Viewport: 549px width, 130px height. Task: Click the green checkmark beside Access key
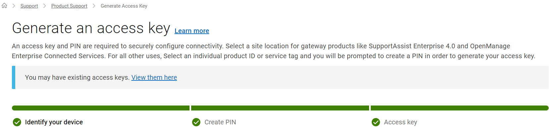pos(376,122)
